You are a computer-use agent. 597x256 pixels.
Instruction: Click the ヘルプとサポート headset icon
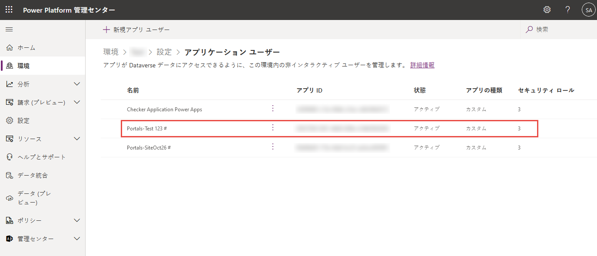pos(10,157)
